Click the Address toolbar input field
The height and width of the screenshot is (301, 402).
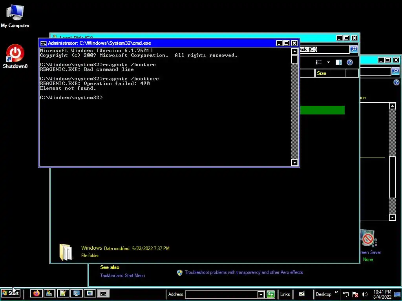click(x=221, y=294)
